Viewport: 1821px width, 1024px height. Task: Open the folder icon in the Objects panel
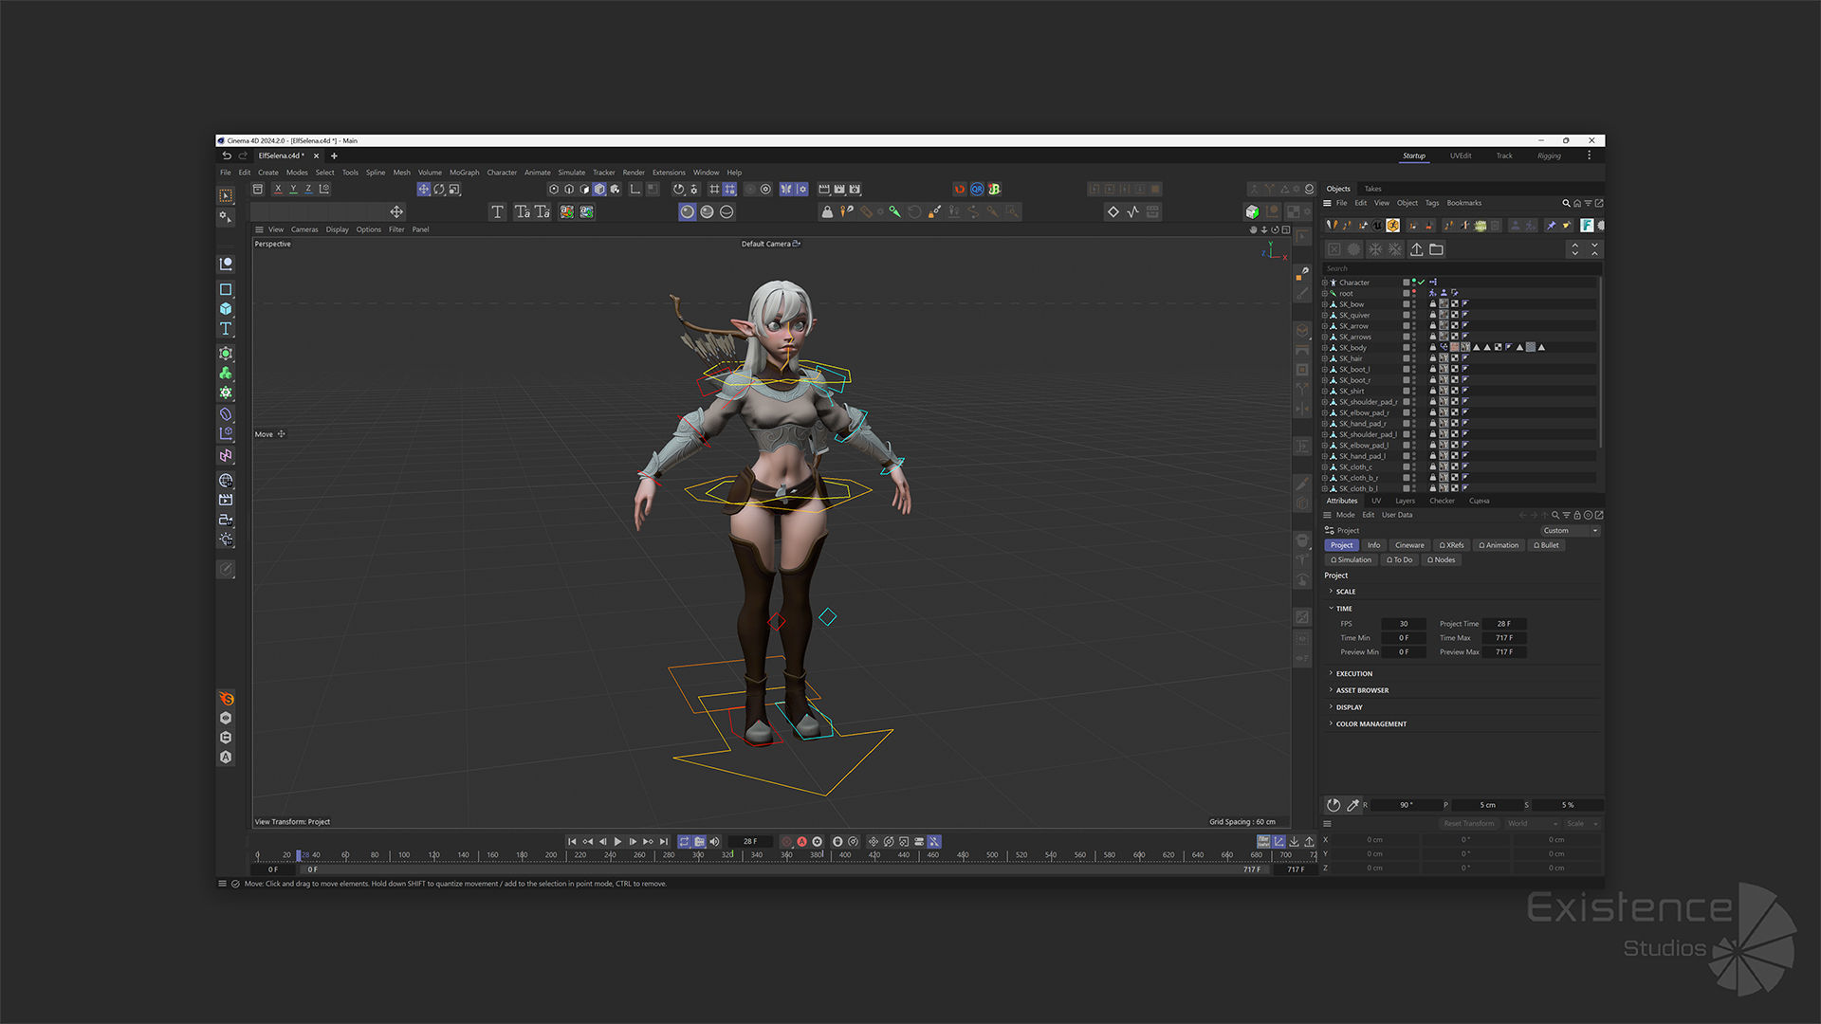(x=1436, y=249)
